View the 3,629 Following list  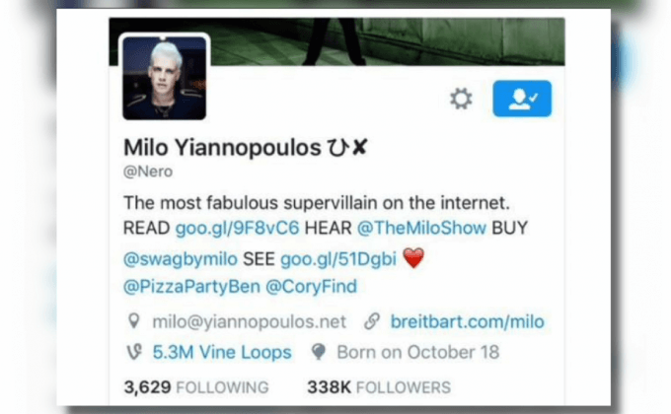click(196, 387)
